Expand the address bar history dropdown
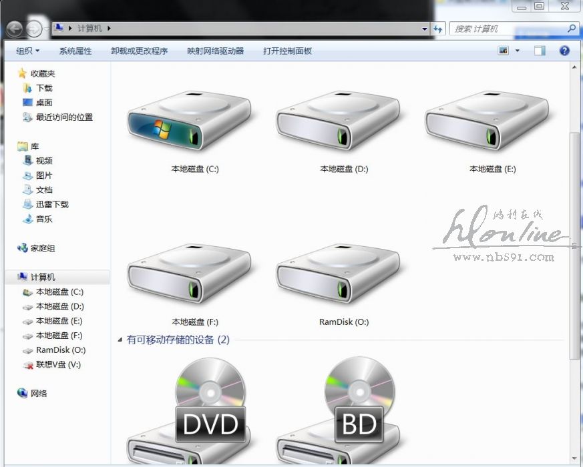 425,29
